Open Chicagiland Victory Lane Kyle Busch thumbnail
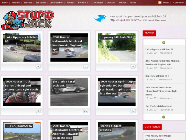Screen dimensions: 186x140 22,92
